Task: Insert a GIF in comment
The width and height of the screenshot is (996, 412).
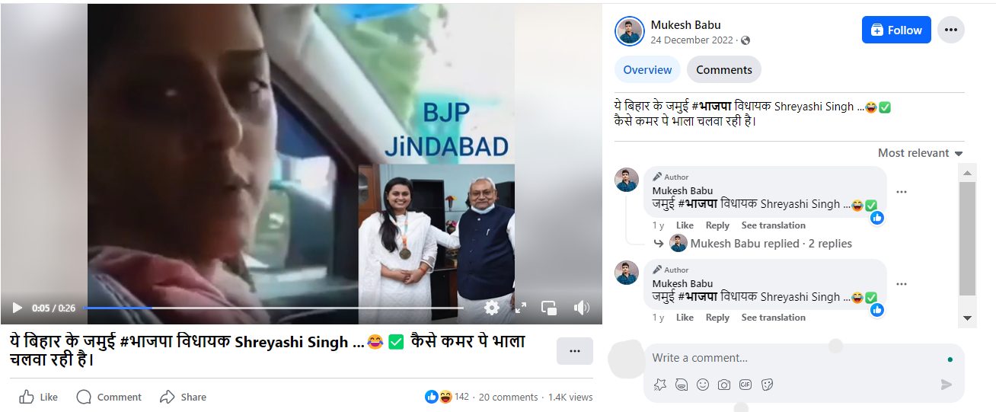Action: (x=745, y=385)
